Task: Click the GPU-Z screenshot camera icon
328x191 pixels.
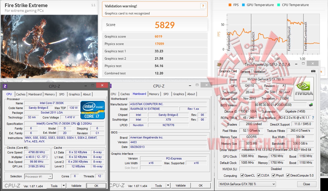Action: coord(313,71)
